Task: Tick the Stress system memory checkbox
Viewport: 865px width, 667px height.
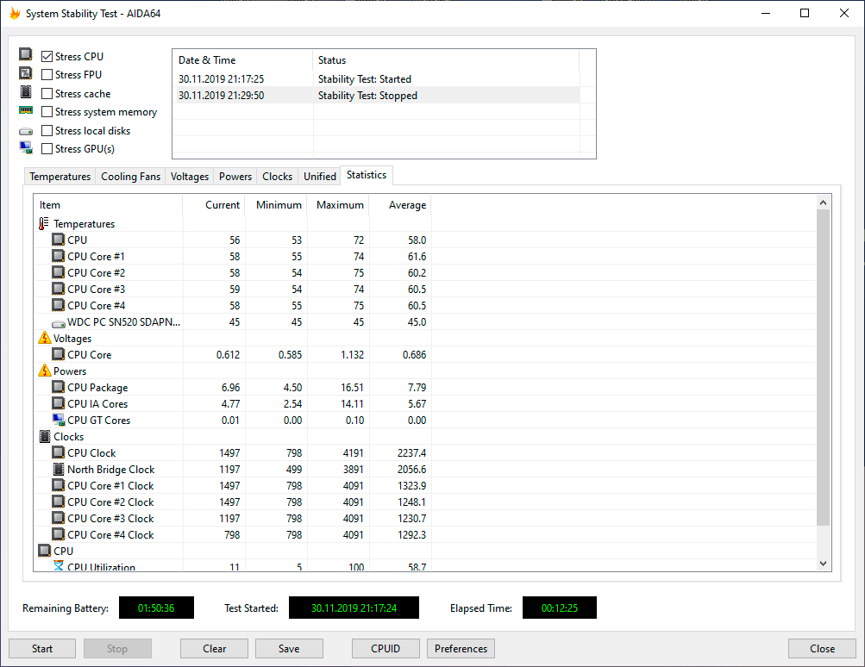Action: pyautogui.click(x=47, y=111)
